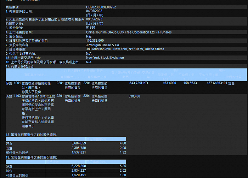Click the percentage 2.52 after event

tap(123, 171)
